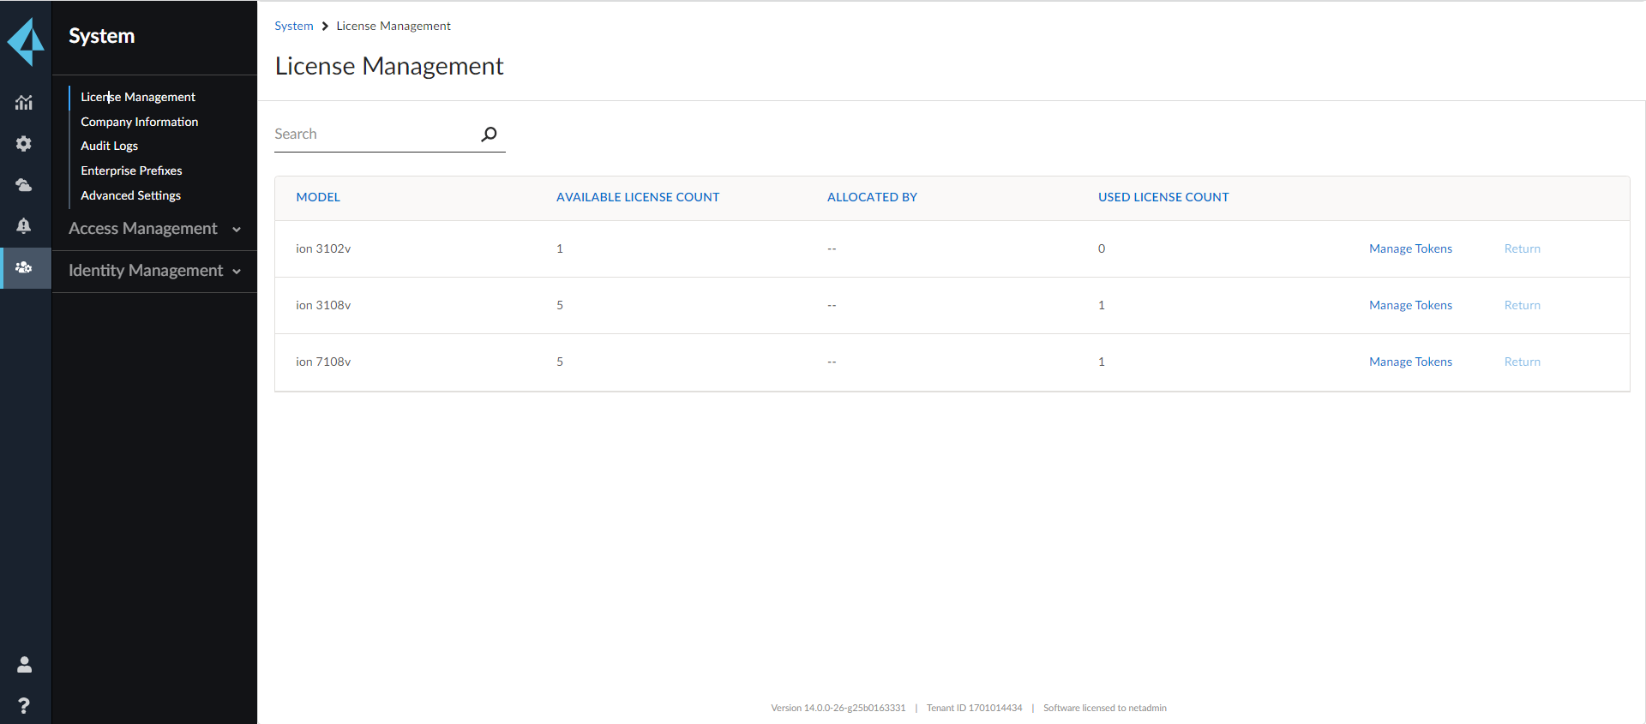Open the alerts bell icon
Screen dimensions: 1646x724
click(24, 226)
